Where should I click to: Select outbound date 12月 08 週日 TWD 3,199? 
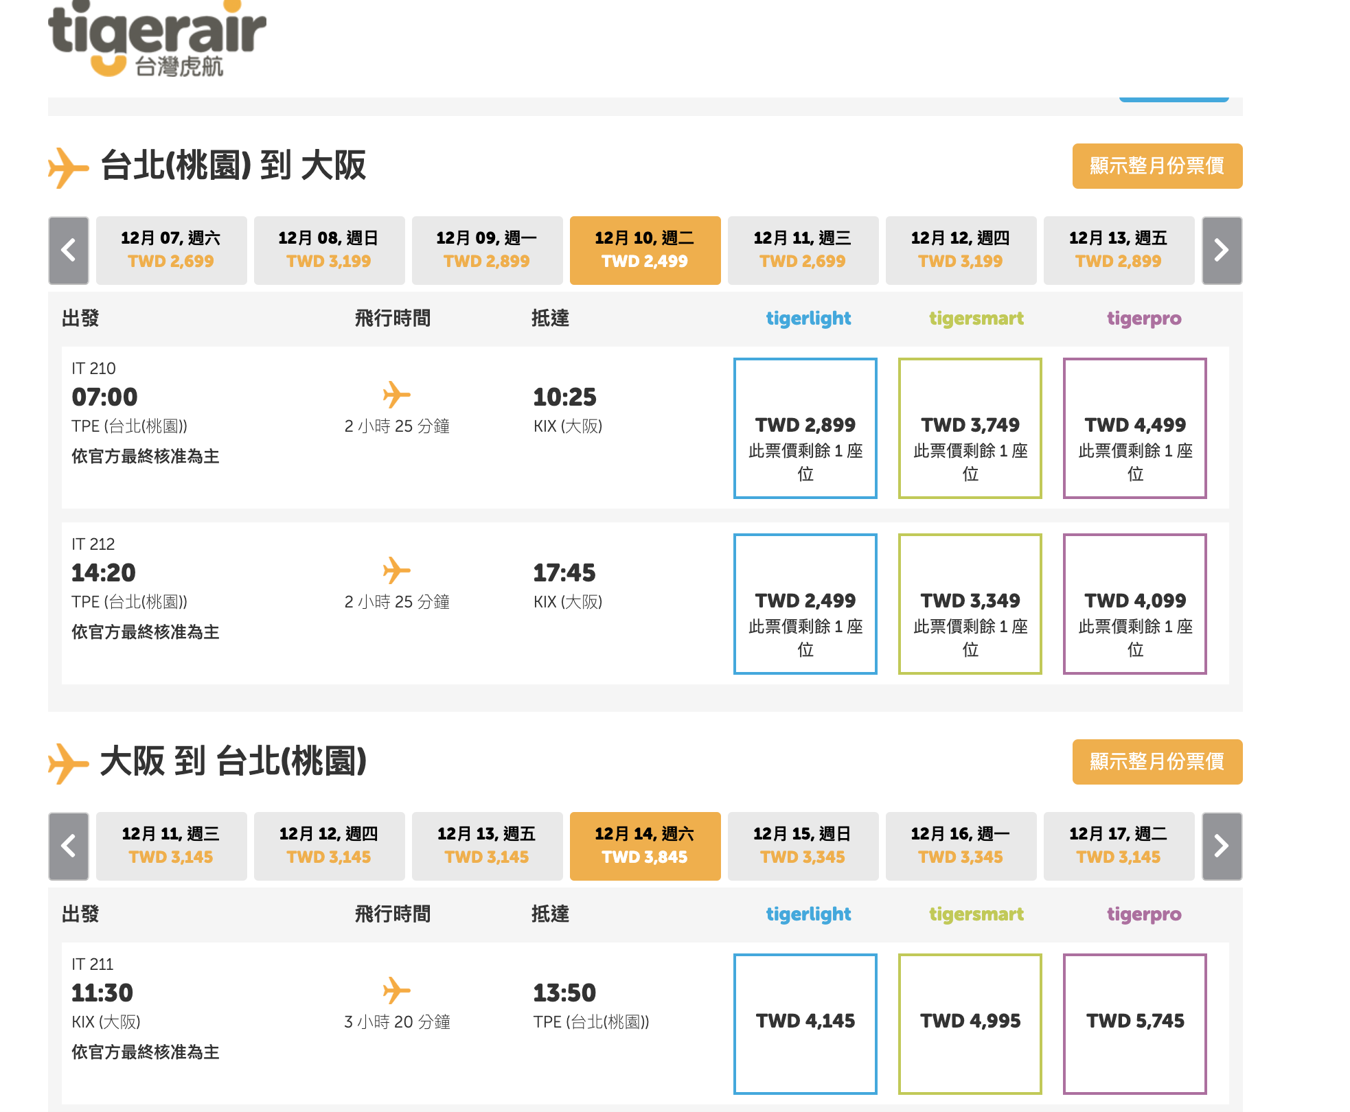coord(330,251)
